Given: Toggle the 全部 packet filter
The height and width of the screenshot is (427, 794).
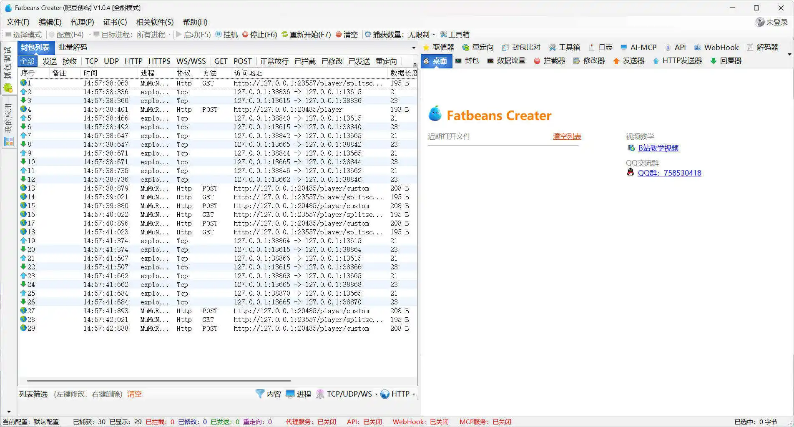Looking at the screenshot, I should pos(28,61).
